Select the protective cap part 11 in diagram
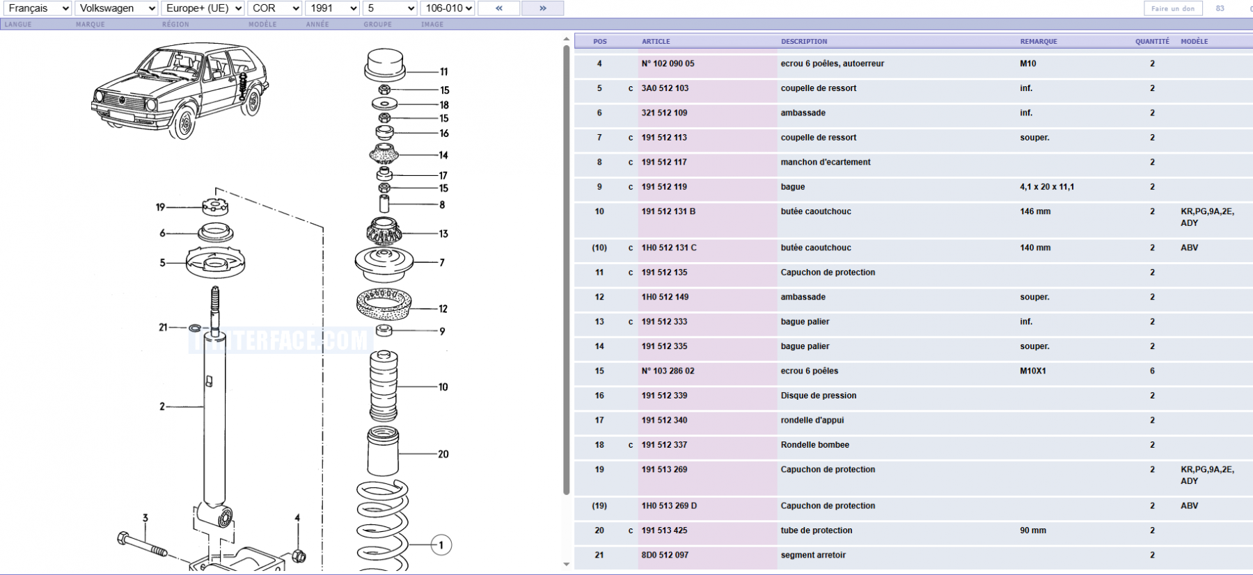Screen dimensions: 1253x575 pos(384,65)
